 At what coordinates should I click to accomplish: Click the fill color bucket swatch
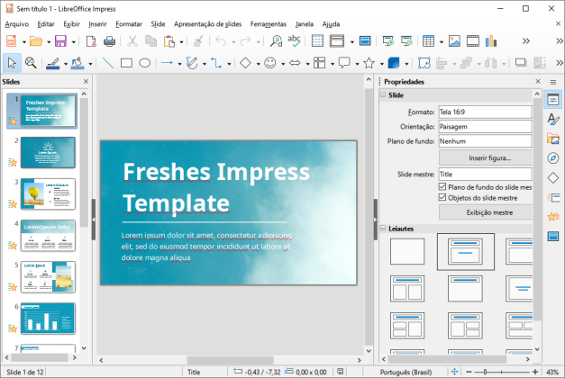[77, 63]
